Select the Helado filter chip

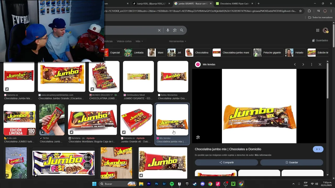(x=295, y=52)
